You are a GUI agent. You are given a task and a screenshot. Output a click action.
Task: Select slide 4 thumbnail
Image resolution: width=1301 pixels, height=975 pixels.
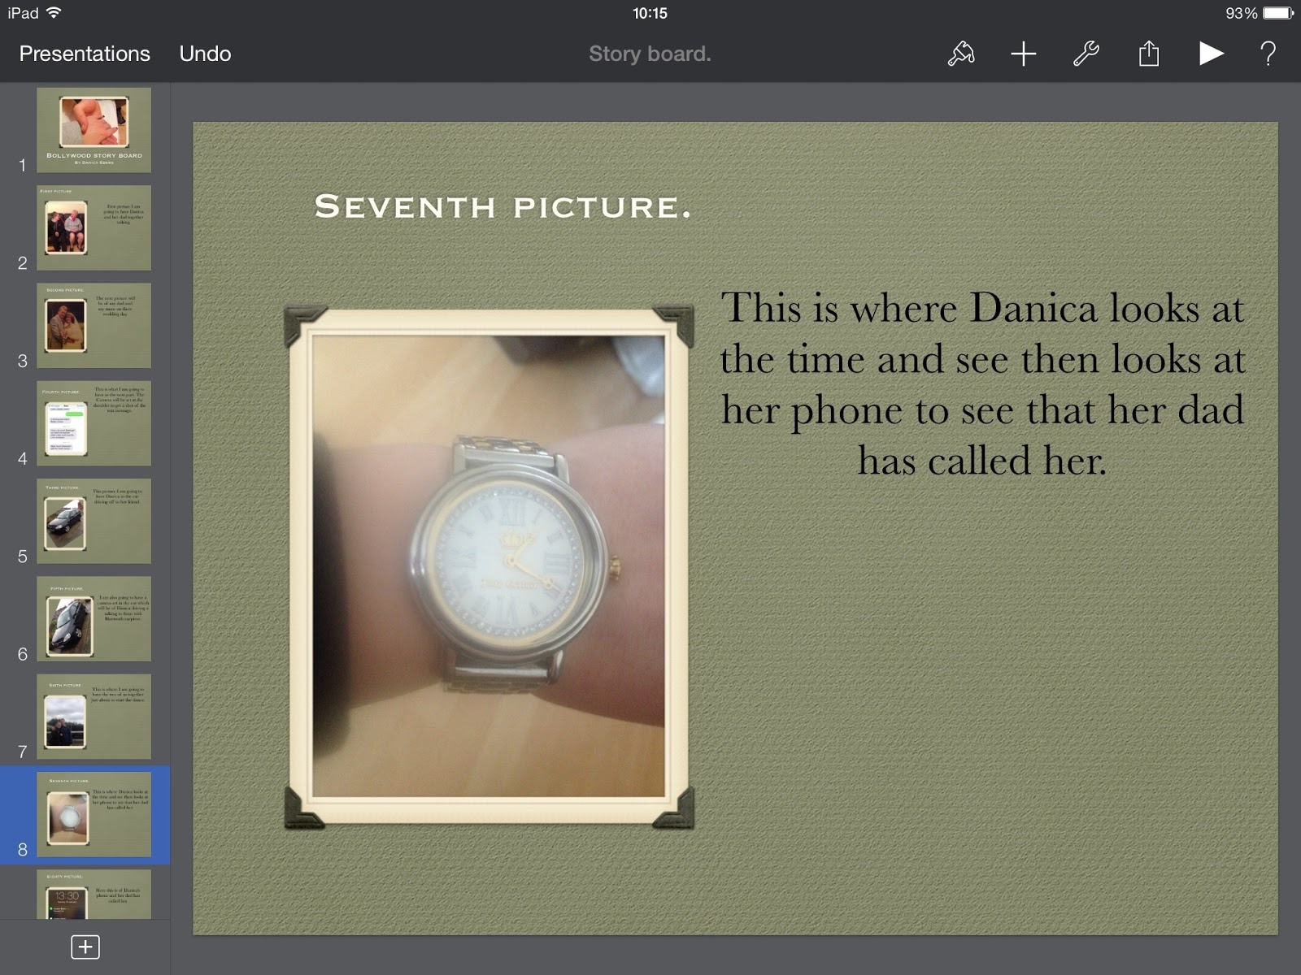tap(94, 423)
